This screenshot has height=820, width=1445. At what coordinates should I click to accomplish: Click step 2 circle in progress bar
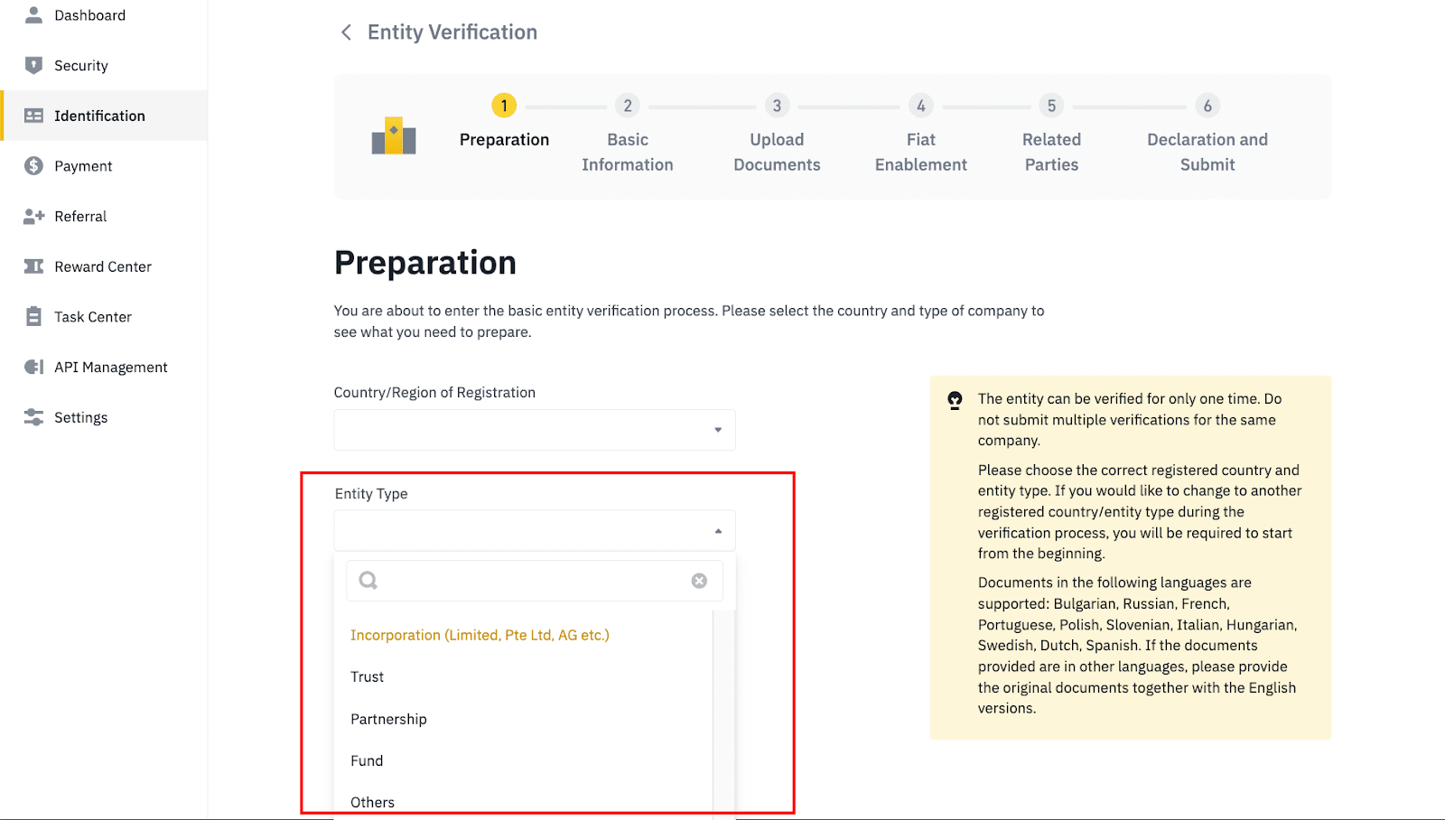628,106
